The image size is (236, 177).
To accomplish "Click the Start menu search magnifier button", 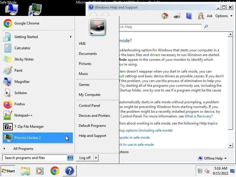I will point(70,158).
